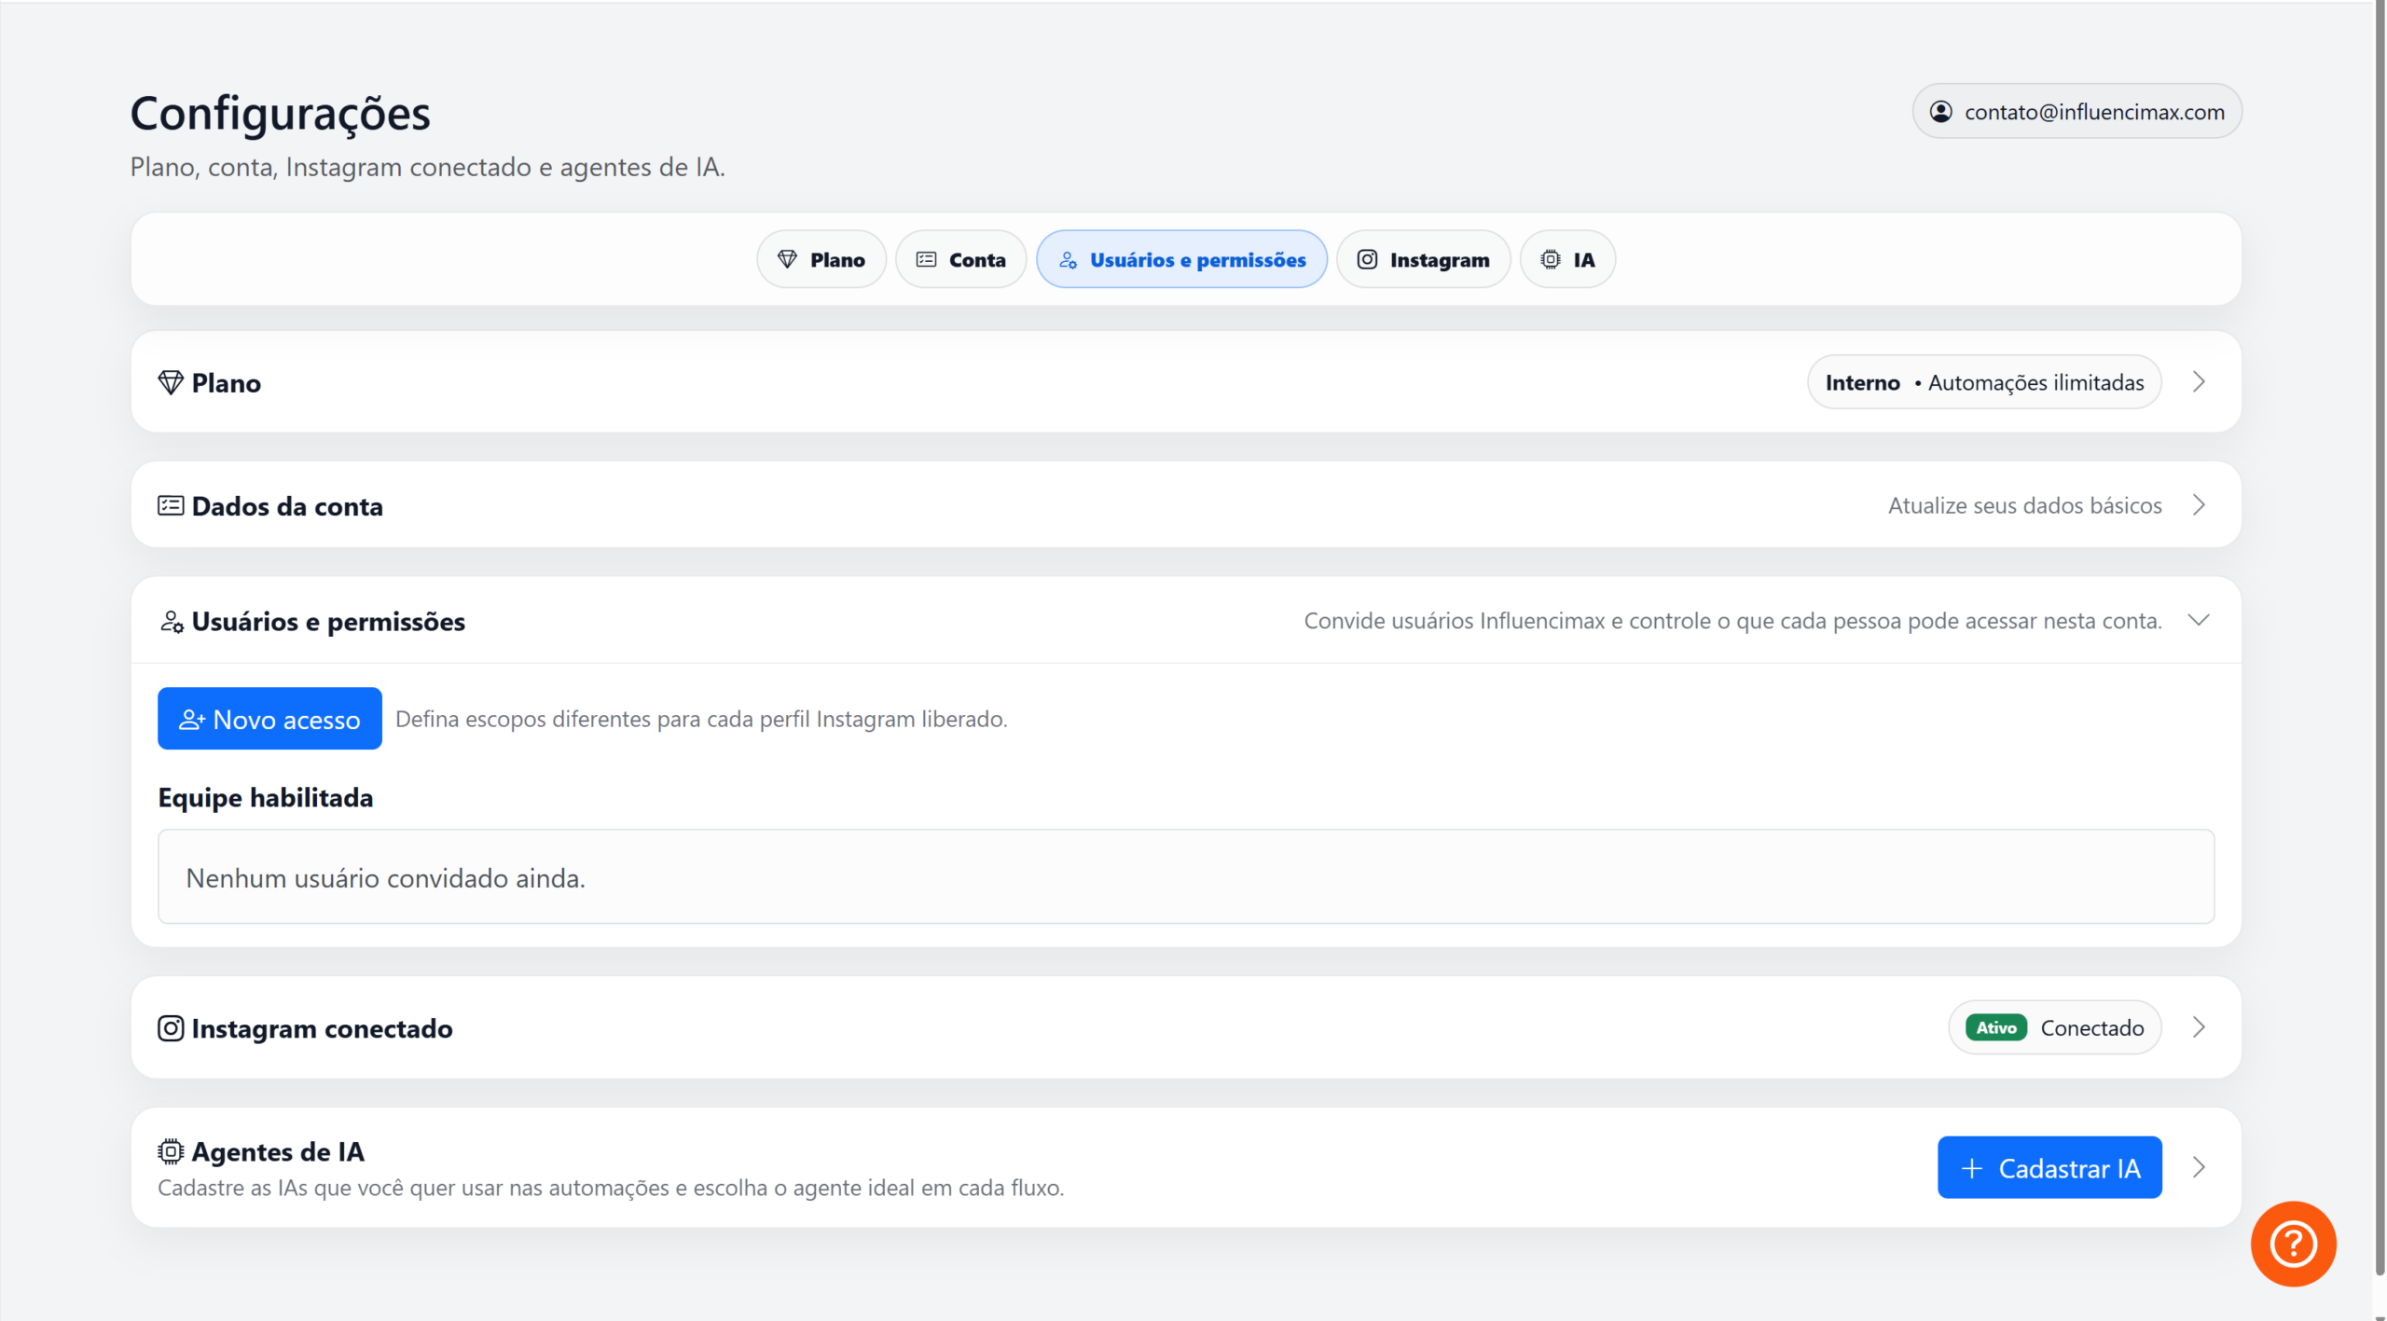Click the diamond icon in the Plano section header
Image resolution: width=2387 pixels, height=1321 pixels.
171,382
